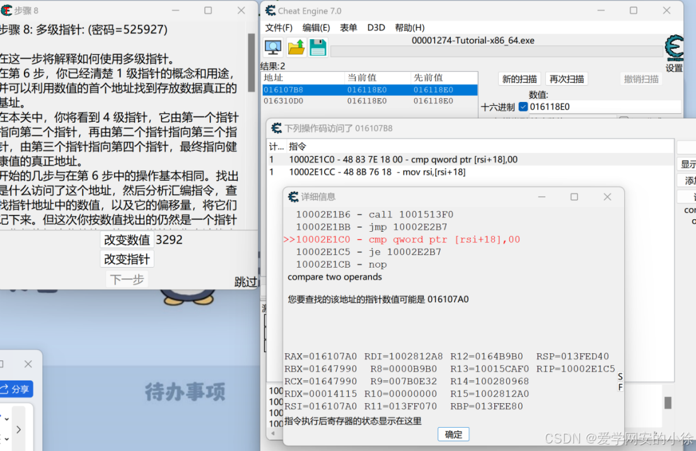The image size is (696, 451).
Task: Click the 地址 column header
Action: point(303,77)
